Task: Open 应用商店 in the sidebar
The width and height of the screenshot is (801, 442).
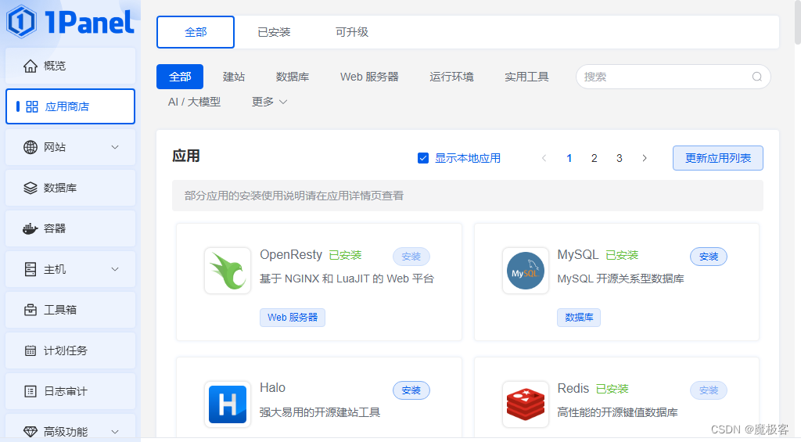Action: coord(70,106)
